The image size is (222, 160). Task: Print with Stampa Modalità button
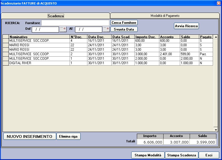[148, 155]
